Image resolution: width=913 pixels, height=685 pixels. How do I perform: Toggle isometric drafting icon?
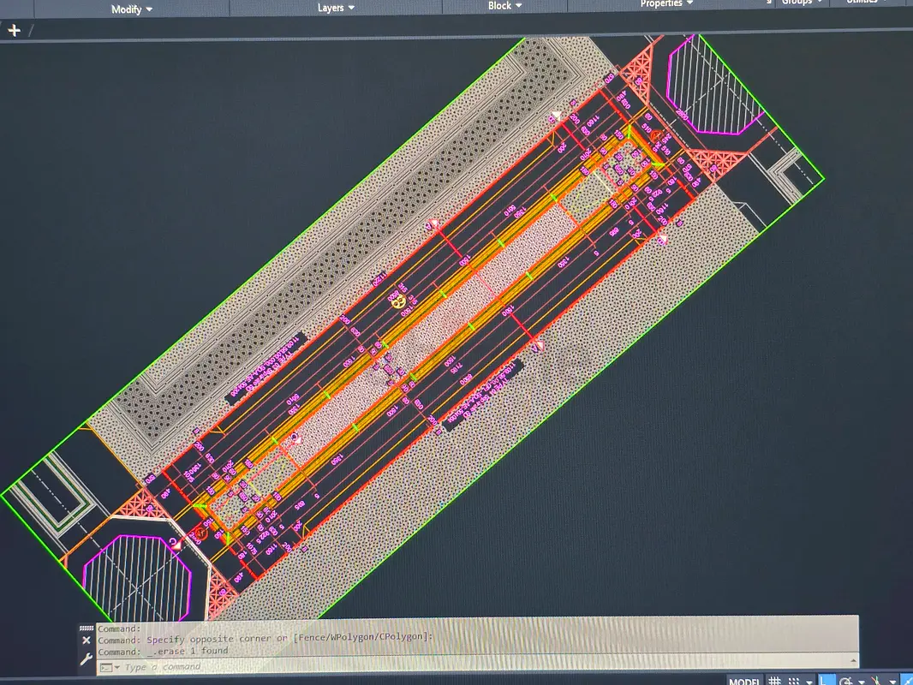pyautogui.click(x=876, y=681)
